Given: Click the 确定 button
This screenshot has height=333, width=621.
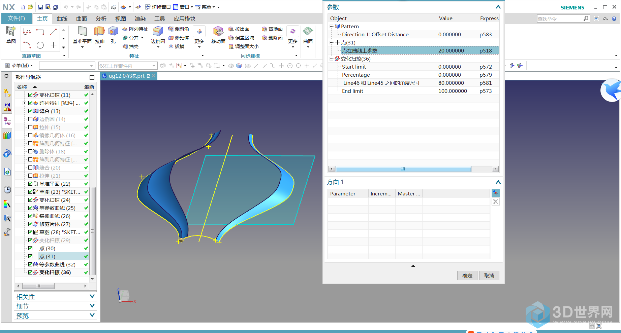Looking at the screenshot, I should [x=467, y=275].
